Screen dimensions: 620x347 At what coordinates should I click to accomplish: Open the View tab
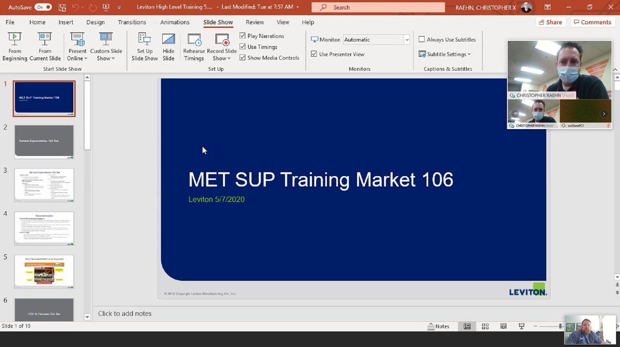pyautogui.click(x=283, y=22)
